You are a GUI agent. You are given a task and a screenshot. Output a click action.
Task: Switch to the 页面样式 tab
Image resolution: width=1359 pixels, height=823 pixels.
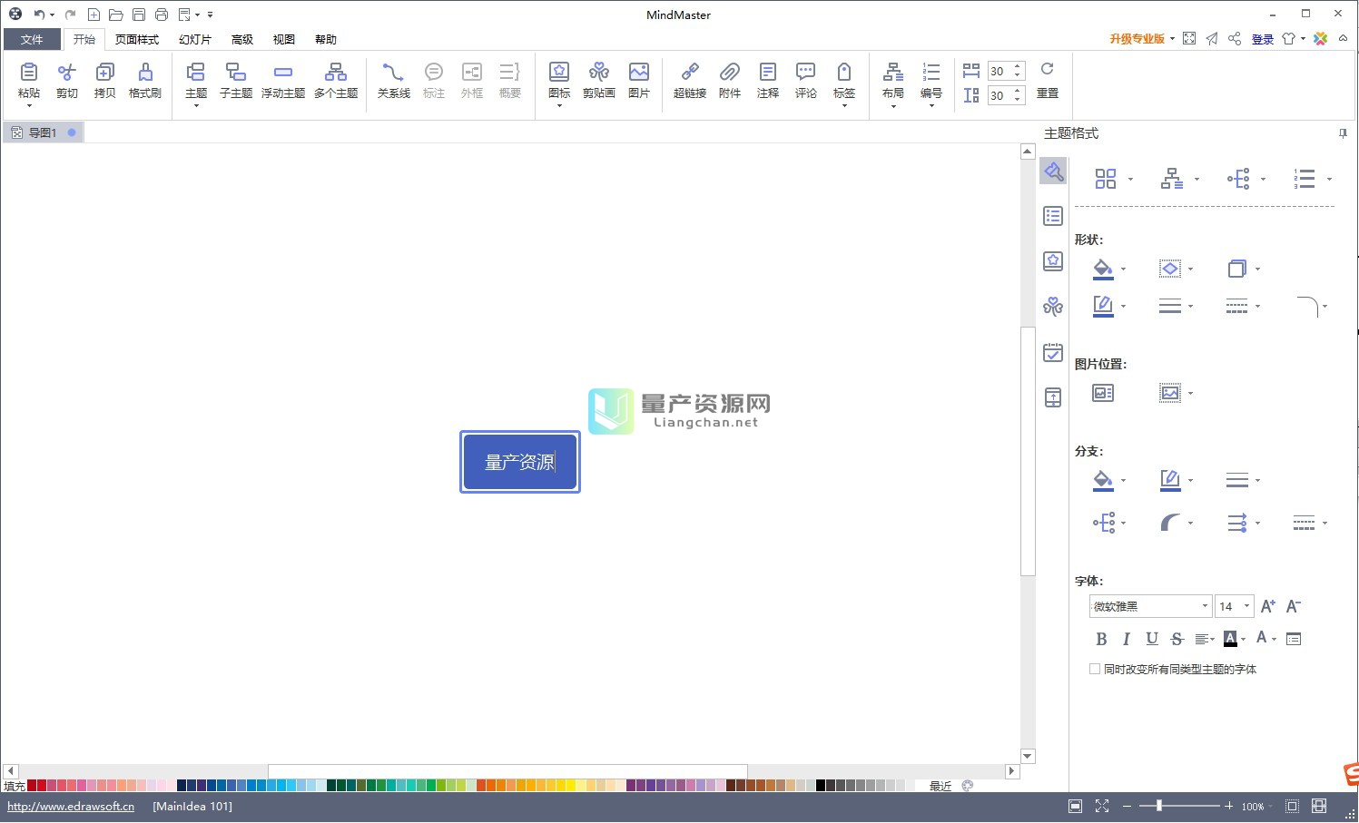point(137,39)
